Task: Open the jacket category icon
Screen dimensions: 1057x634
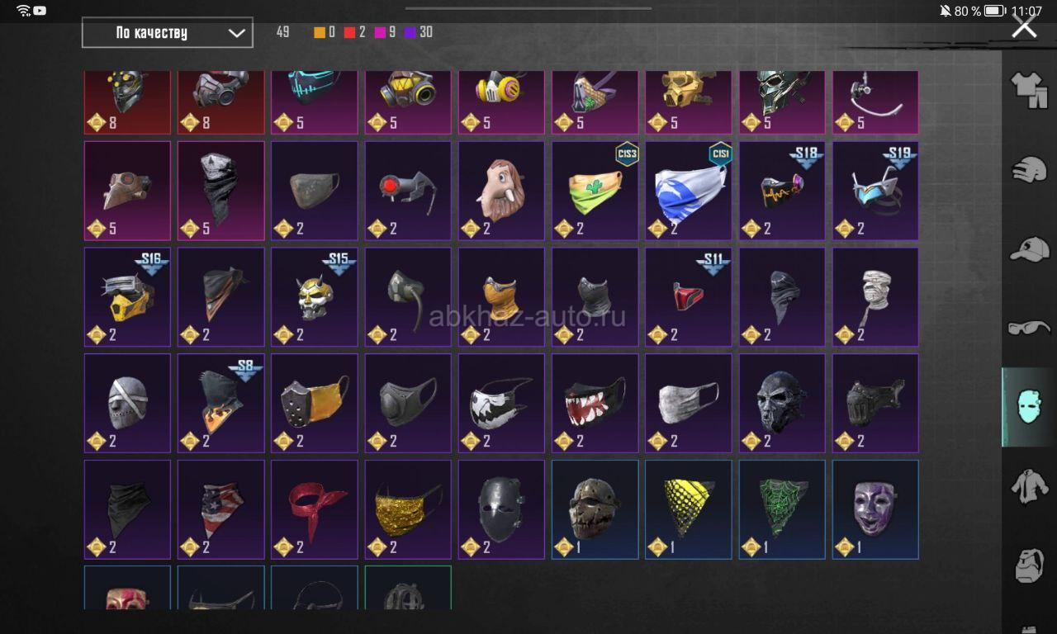Action: (x=1029, y=486)
